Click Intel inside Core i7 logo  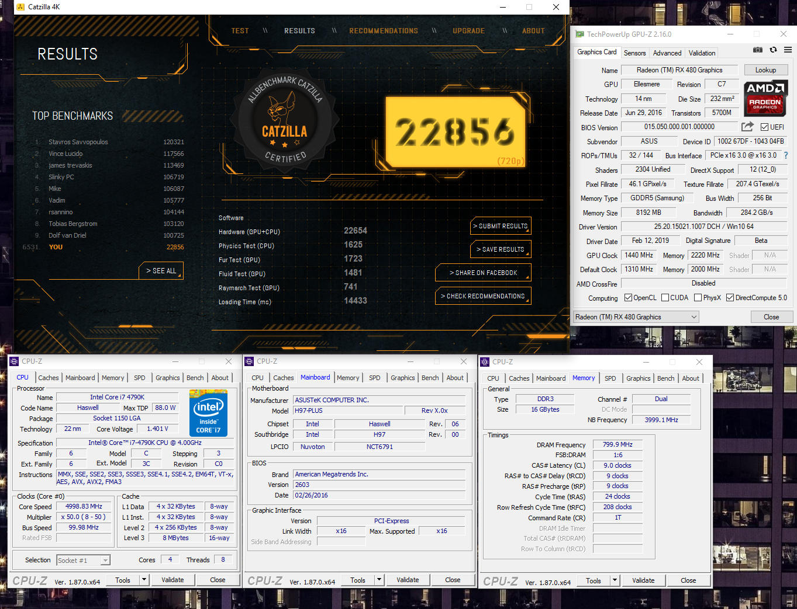tap(208, 413)
